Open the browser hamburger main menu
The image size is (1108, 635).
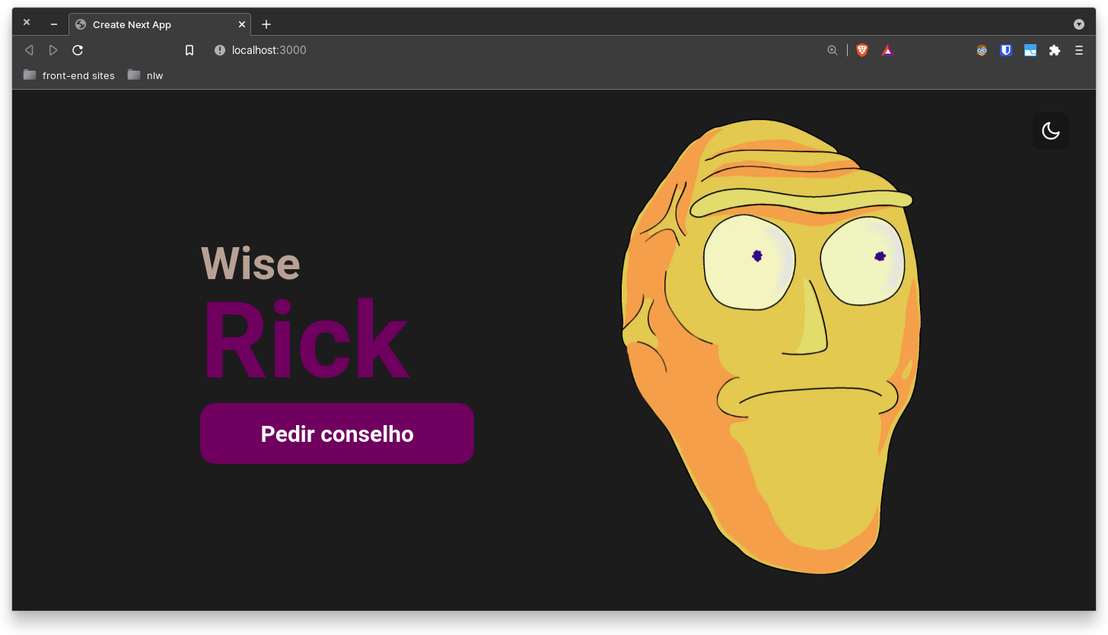[1079, 50]
